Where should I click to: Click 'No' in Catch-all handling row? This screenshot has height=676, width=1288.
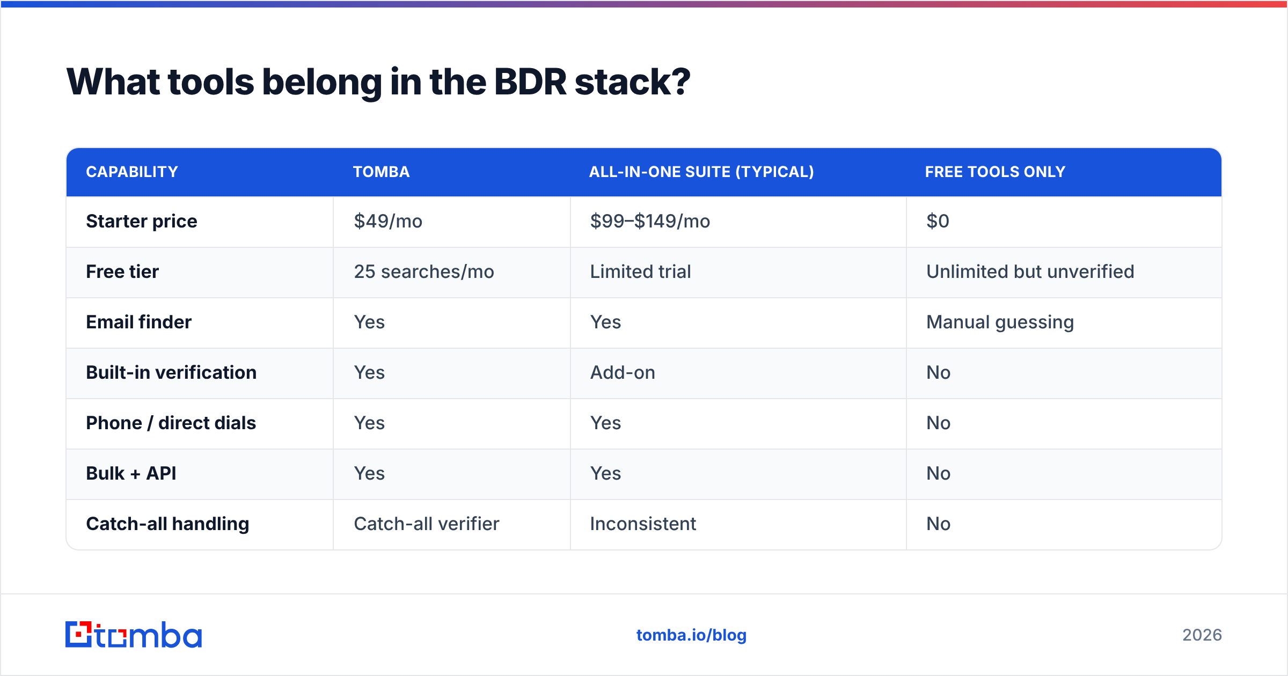pos(938,524)
